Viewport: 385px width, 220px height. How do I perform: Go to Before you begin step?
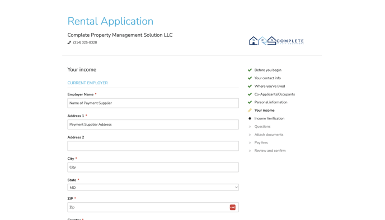click(x=268, y=70)
